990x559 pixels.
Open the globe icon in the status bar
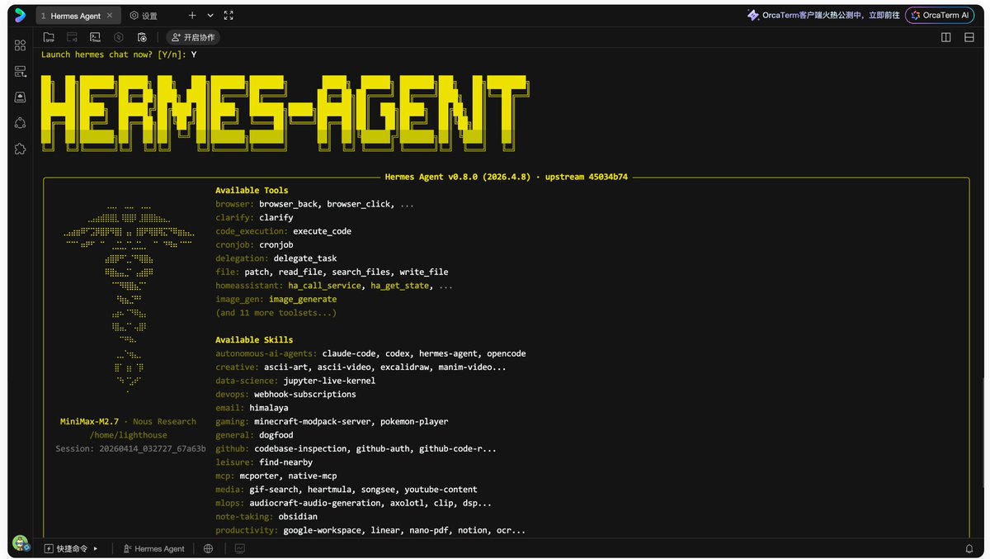[209, 548]
